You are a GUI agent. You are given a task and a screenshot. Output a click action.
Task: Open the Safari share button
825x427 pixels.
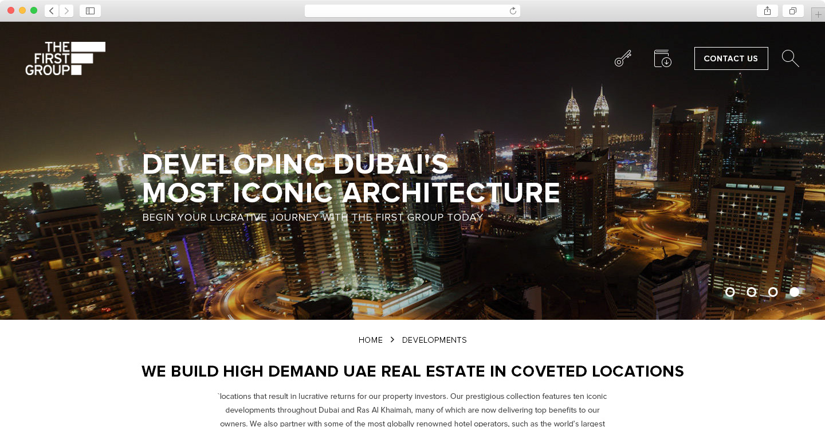tap(767, 11)
